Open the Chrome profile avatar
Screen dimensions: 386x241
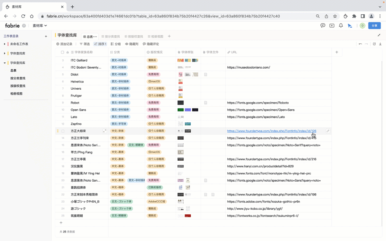click(371, 16)
